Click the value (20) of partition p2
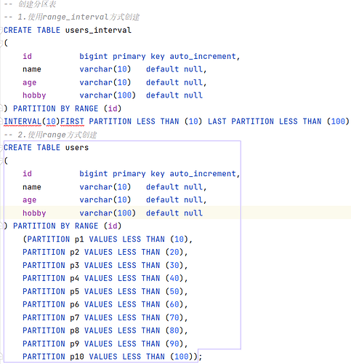The image size is (351, 364). click(x=174, y=253)
